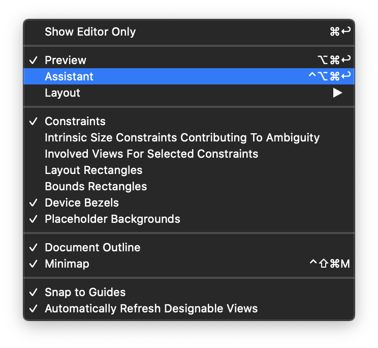This screenshot has width=378, height=348.
Task: Select Show Editor Only menu item
Action: point(189,32)
